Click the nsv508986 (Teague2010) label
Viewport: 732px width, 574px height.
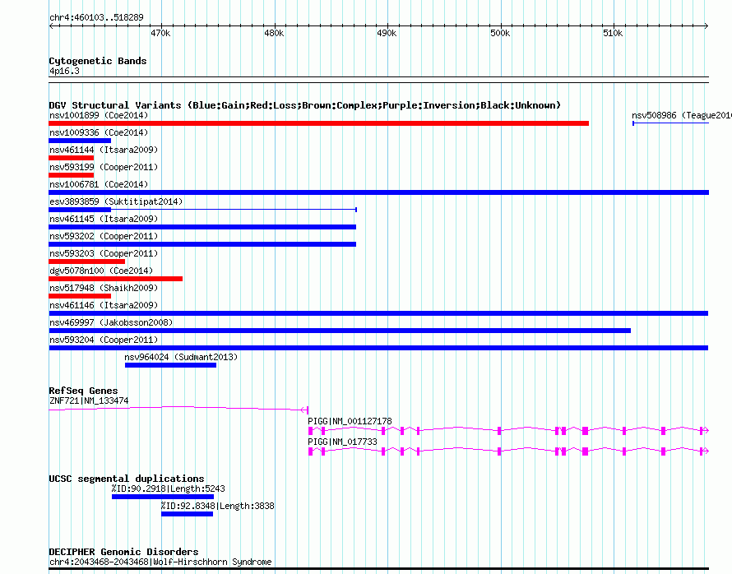point(681,115)
